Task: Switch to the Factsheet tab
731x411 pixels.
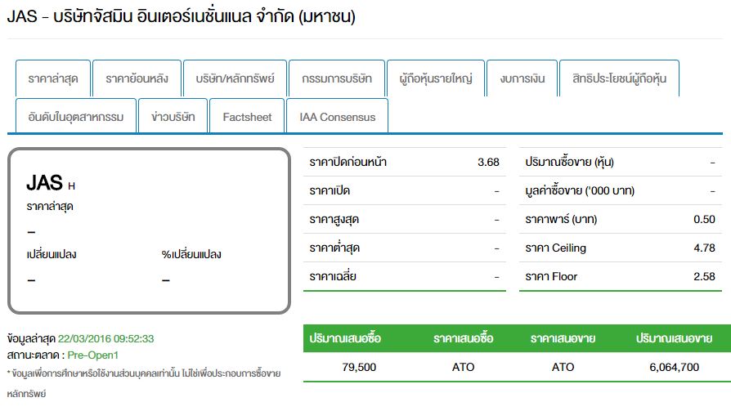Action: (247, 117)
